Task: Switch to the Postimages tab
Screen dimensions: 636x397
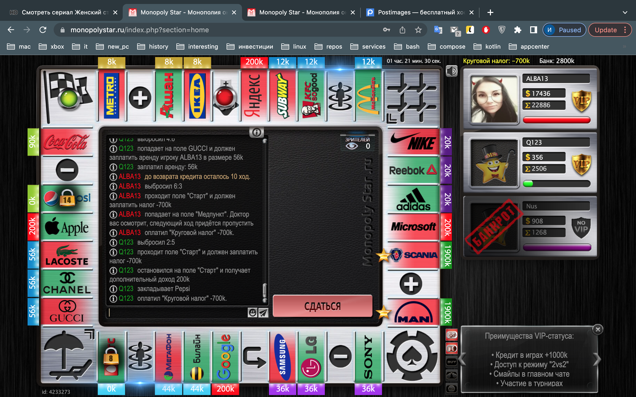Action: click(420, 12)
